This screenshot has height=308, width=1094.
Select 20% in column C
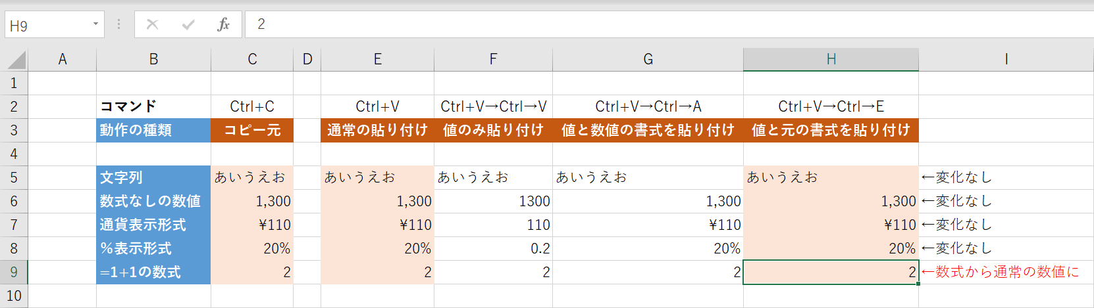[x=252, y=248]
